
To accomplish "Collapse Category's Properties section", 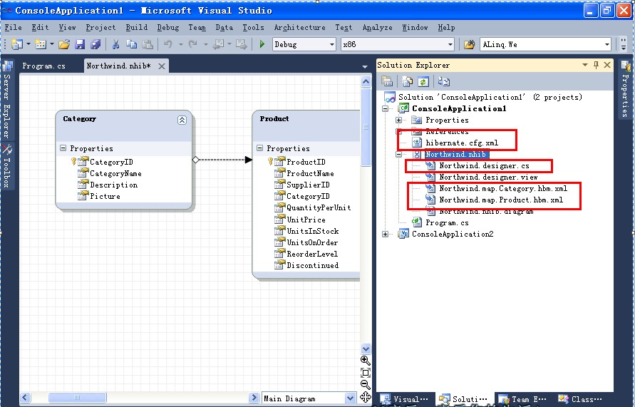I will (63, 148).
